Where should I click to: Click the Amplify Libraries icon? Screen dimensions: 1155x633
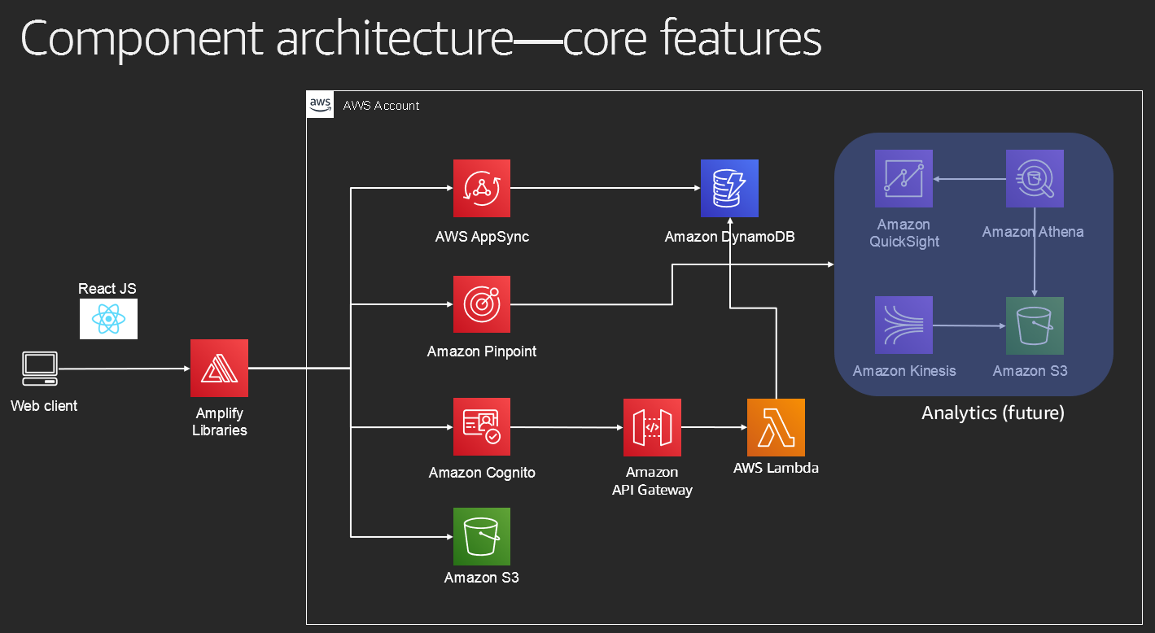[219, 369]
